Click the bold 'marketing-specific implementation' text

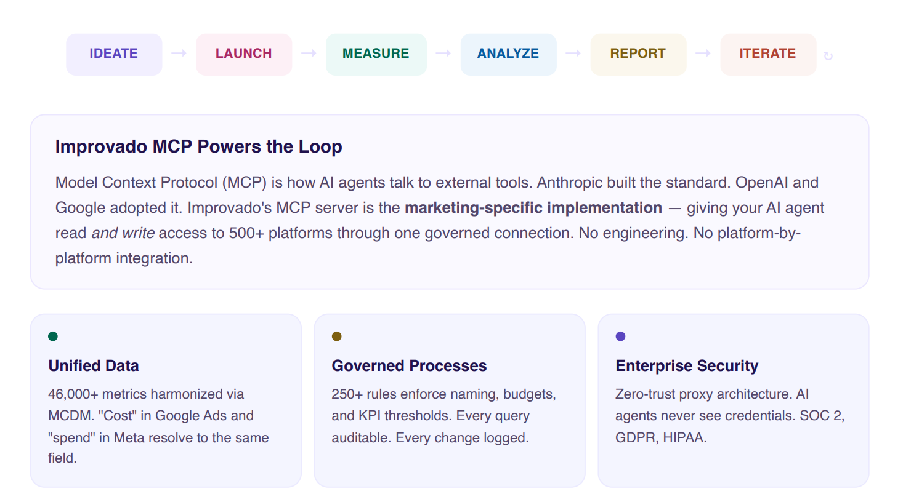pyautogui.click(x=533, y=208)
